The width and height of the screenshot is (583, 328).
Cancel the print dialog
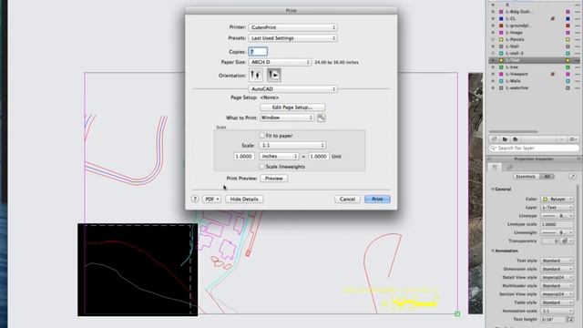(347, 199)
